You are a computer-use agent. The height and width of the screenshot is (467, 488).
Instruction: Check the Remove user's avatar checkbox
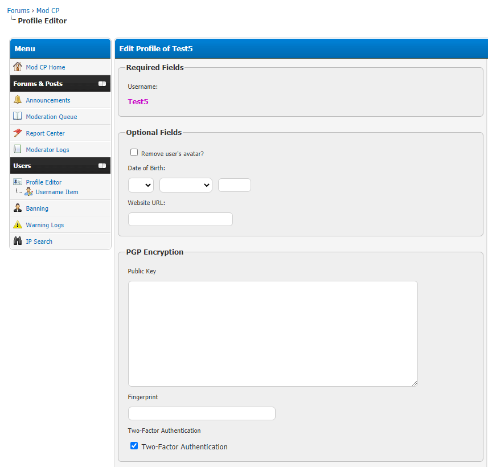point(134,153)
